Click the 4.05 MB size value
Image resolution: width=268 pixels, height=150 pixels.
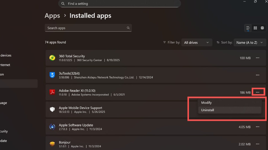pyautogui.click(x=245, y=127)
